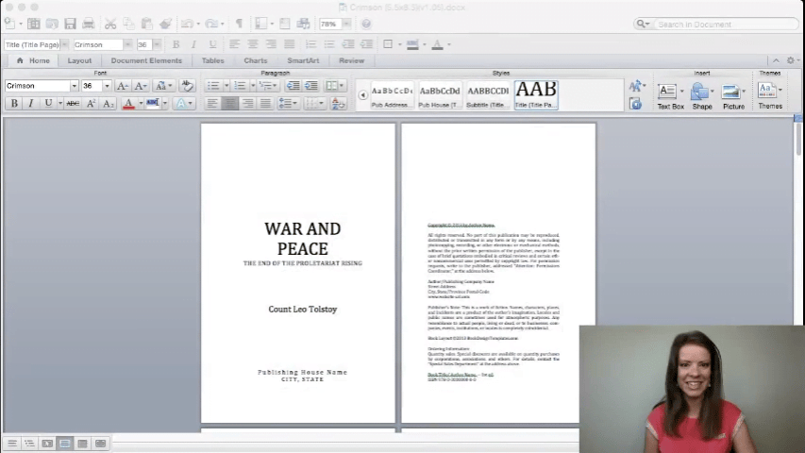Open the Document Elements tab
Image resolution: width=805 pixels, height=453 pixels.
pyautogui.click(x=146, y=60)
